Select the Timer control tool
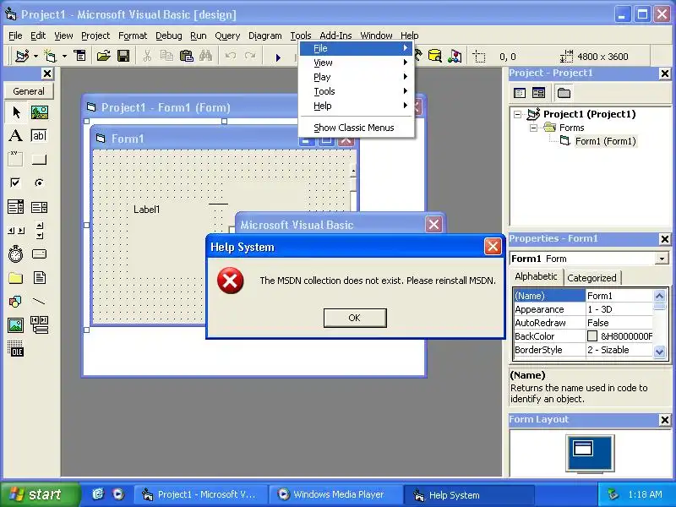Viewport: 676px width, 507px height. [x=16, y=254]
